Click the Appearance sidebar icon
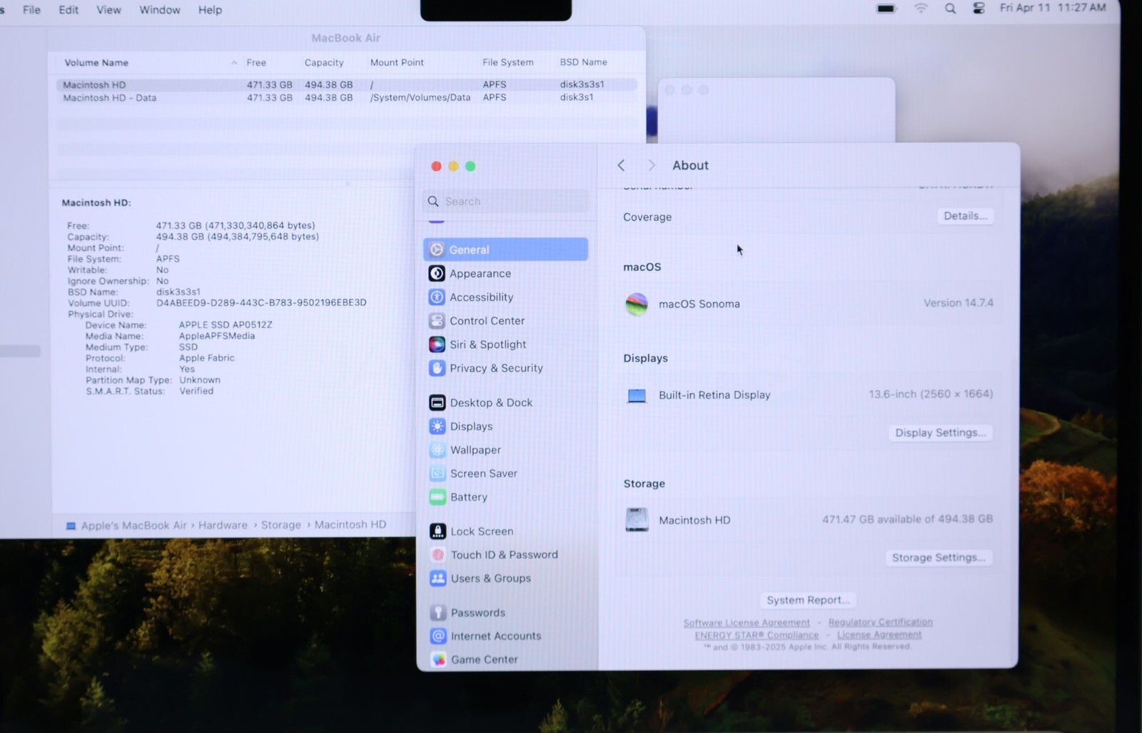This screenshot has height=733, width=1142. 437,273
